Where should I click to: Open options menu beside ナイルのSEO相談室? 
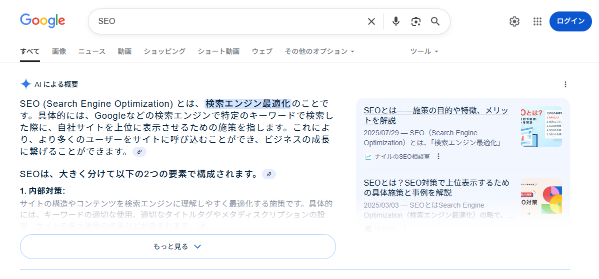[x=438, y=156]
